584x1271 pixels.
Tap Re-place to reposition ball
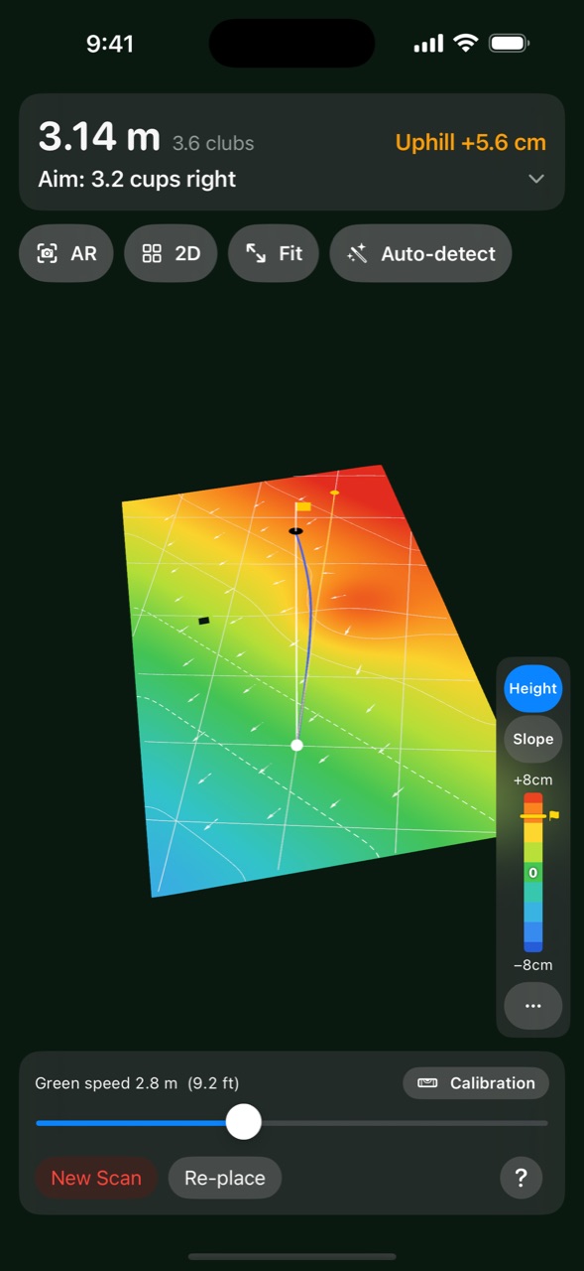click(x=225, y=1179)
